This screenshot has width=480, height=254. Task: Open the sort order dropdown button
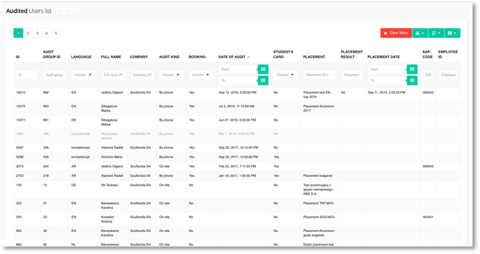click(436, 33)
